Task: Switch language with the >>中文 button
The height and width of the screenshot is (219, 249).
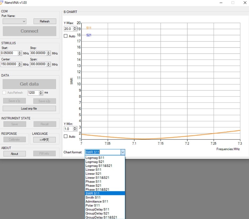Action: 44,140
